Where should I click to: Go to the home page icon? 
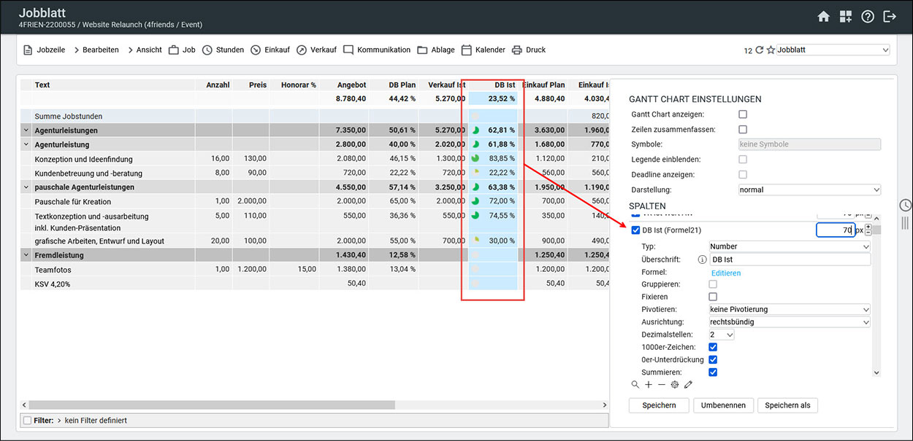tap(823, 17)
